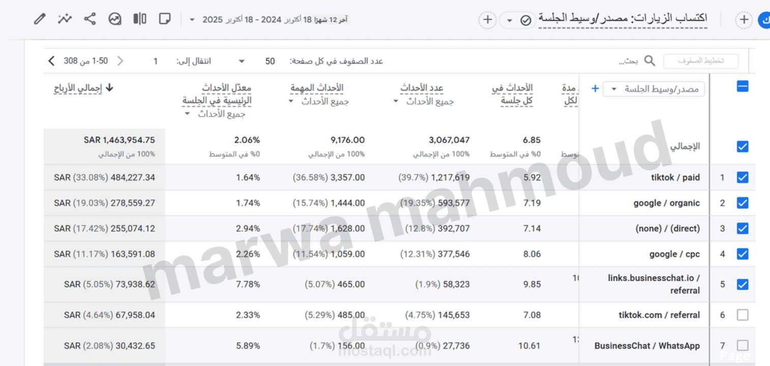Select the Edit report pencil icon
The height and width of the screenshot is (366, 770).
tap(40, 18)
